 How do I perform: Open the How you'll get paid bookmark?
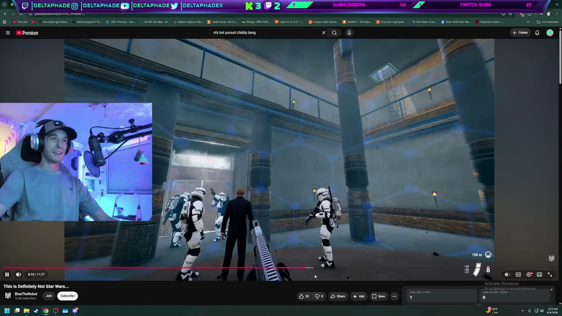click(x=390, y=22)
